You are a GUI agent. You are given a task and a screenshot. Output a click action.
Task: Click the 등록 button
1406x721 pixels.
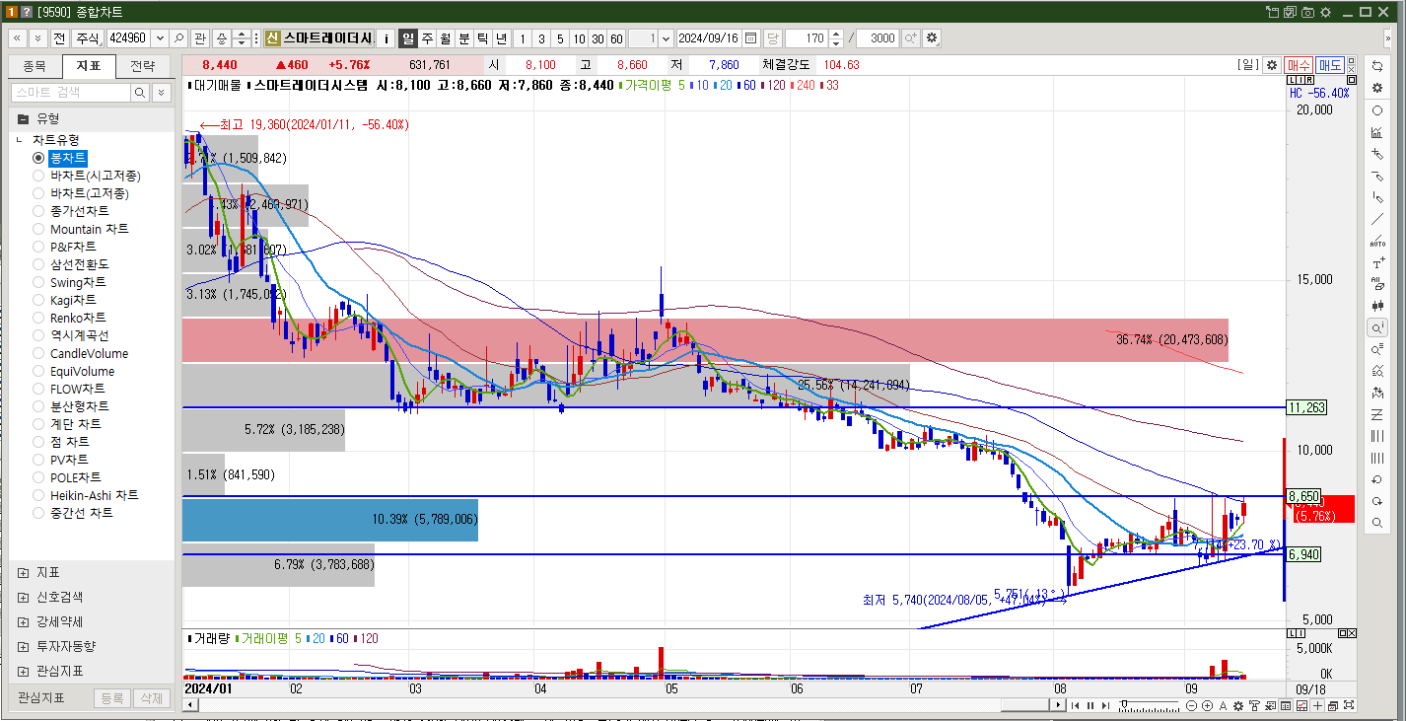point(111,698)
